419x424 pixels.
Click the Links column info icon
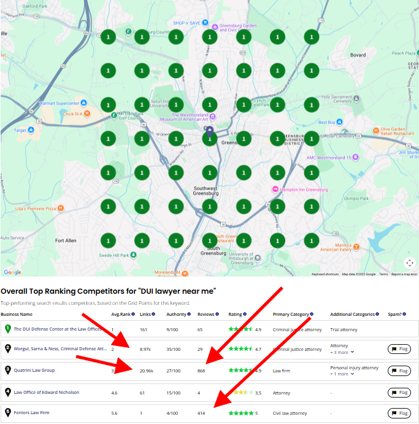click(153, 314)
